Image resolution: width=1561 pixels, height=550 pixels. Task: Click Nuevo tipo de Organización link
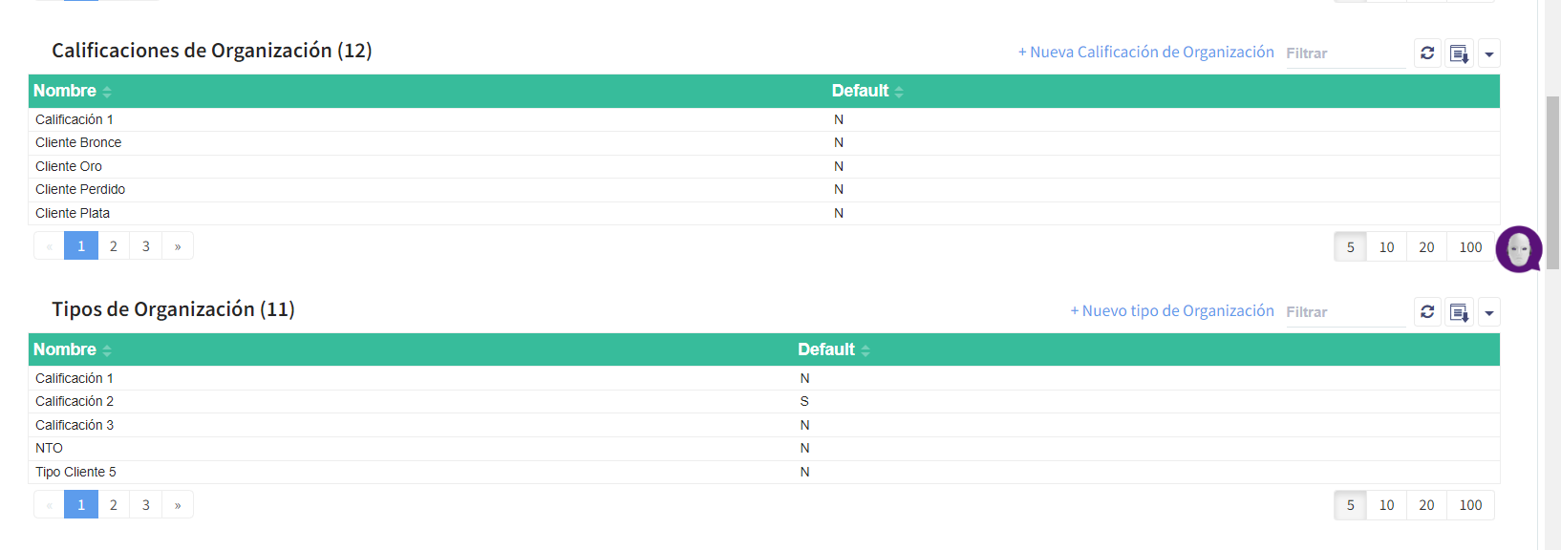(x=1171, y=311)
